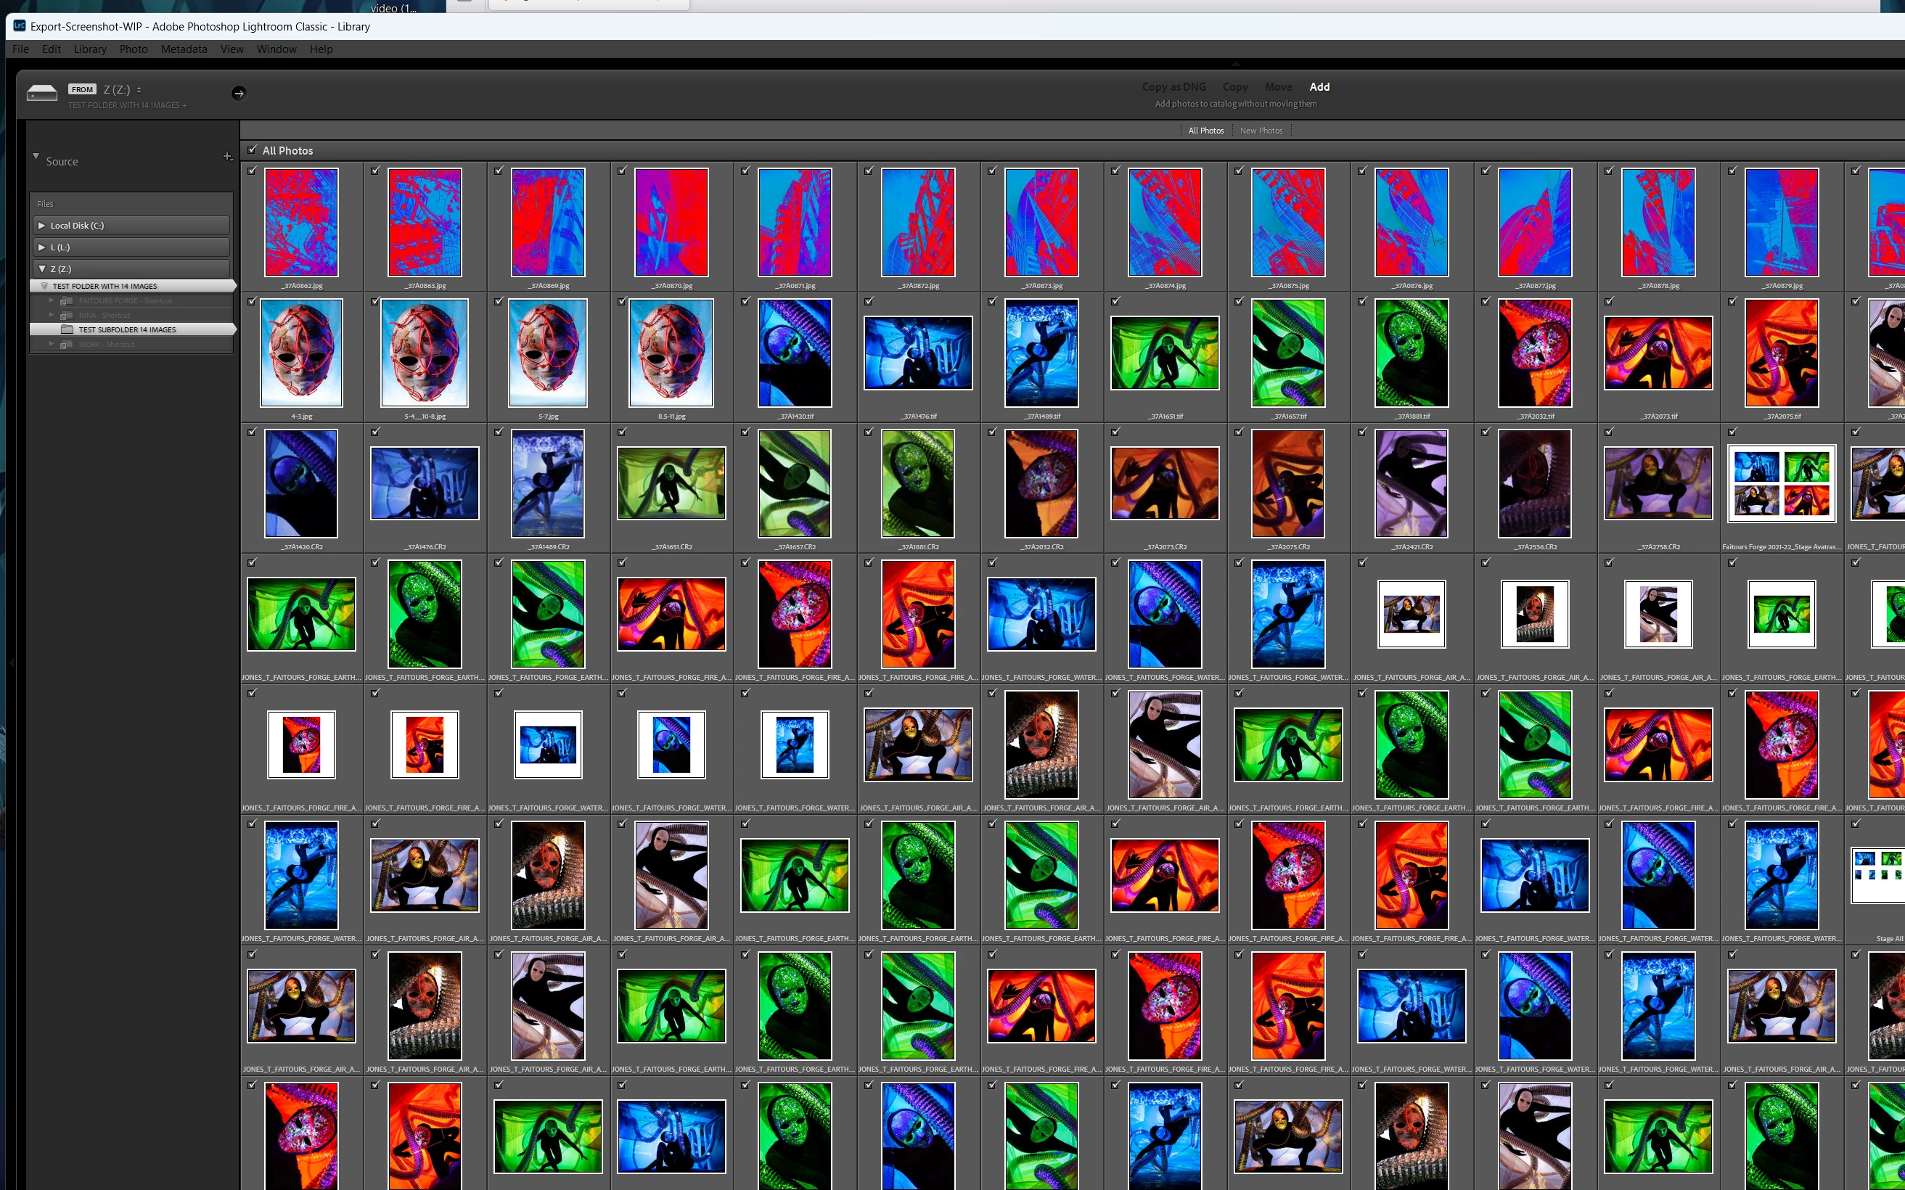Click the round arrow next to source path
The image size is (1905, 1190).
pos(239,93)
